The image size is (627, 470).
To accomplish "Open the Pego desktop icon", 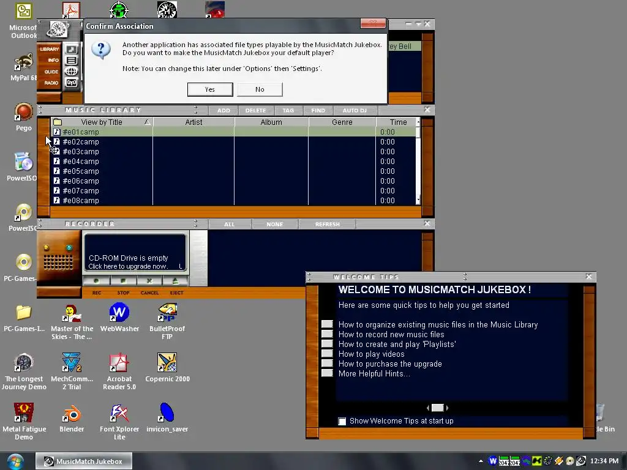I will click(x=24, y=117).
